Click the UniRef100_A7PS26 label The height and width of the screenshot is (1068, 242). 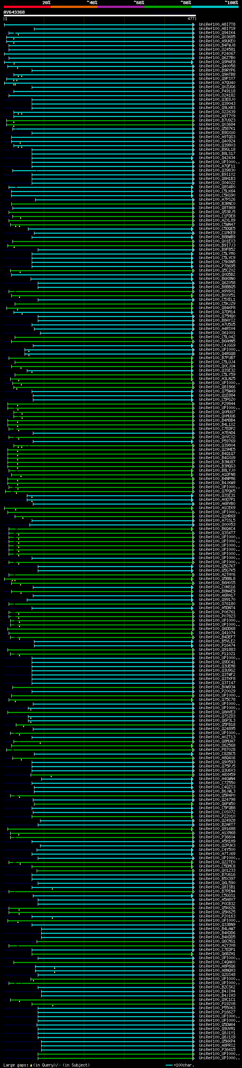[x=217, y=199]
